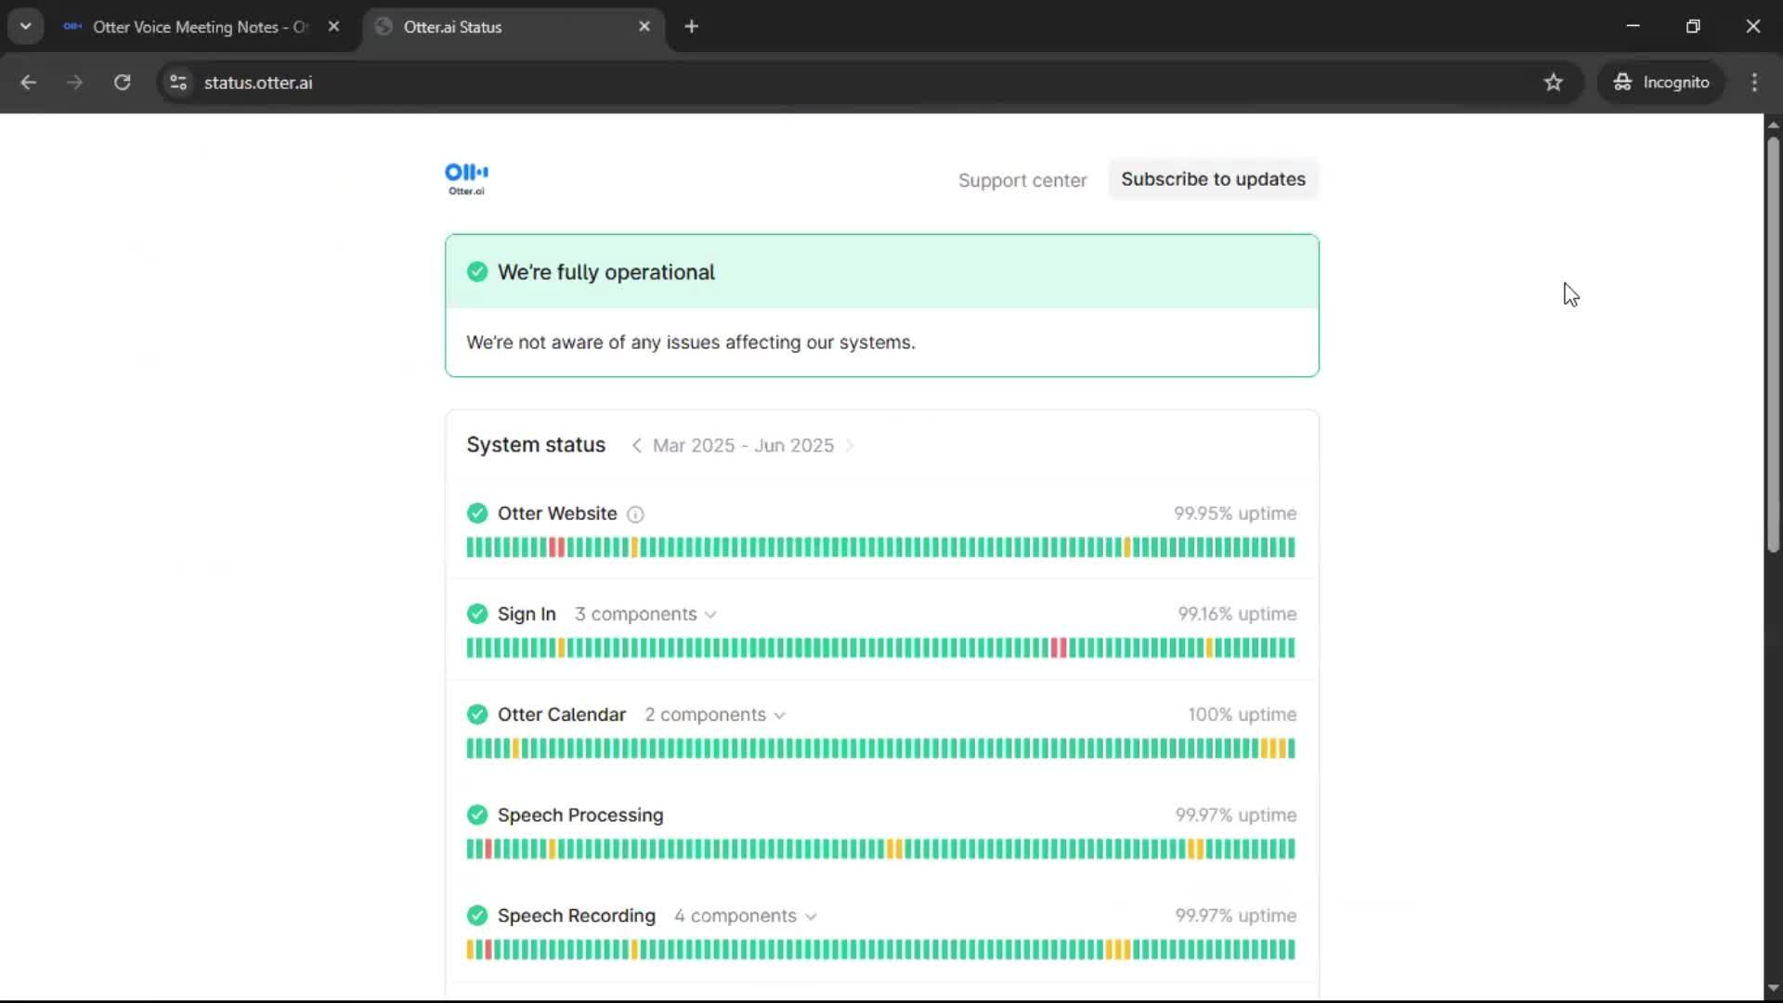Viewport: 1783px width, 1003px height.
Task: Open the Support center link
Action: [x=1022, y=180]
